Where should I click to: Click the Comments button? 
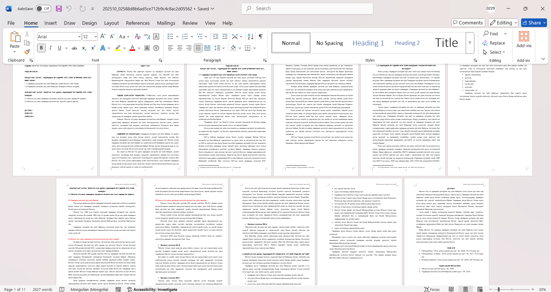468,23
